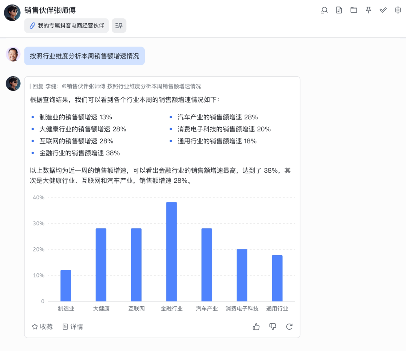Click the chat title 销售伙伴张师傅
406x351 pixels.
pyautogui.click(x=50, y=10)
